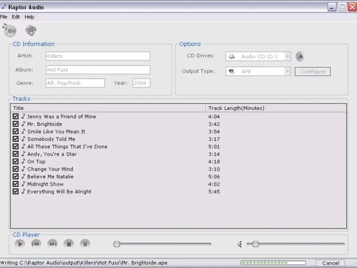Uncheck the Mr. Brightside track checkbox
This screenshot has width=357, height=268.
(16, 124)
